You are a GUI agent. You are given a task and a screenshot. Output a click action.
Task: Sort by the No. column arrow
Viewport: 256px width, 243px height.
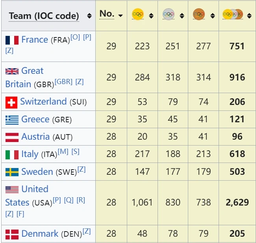(120, 15)
